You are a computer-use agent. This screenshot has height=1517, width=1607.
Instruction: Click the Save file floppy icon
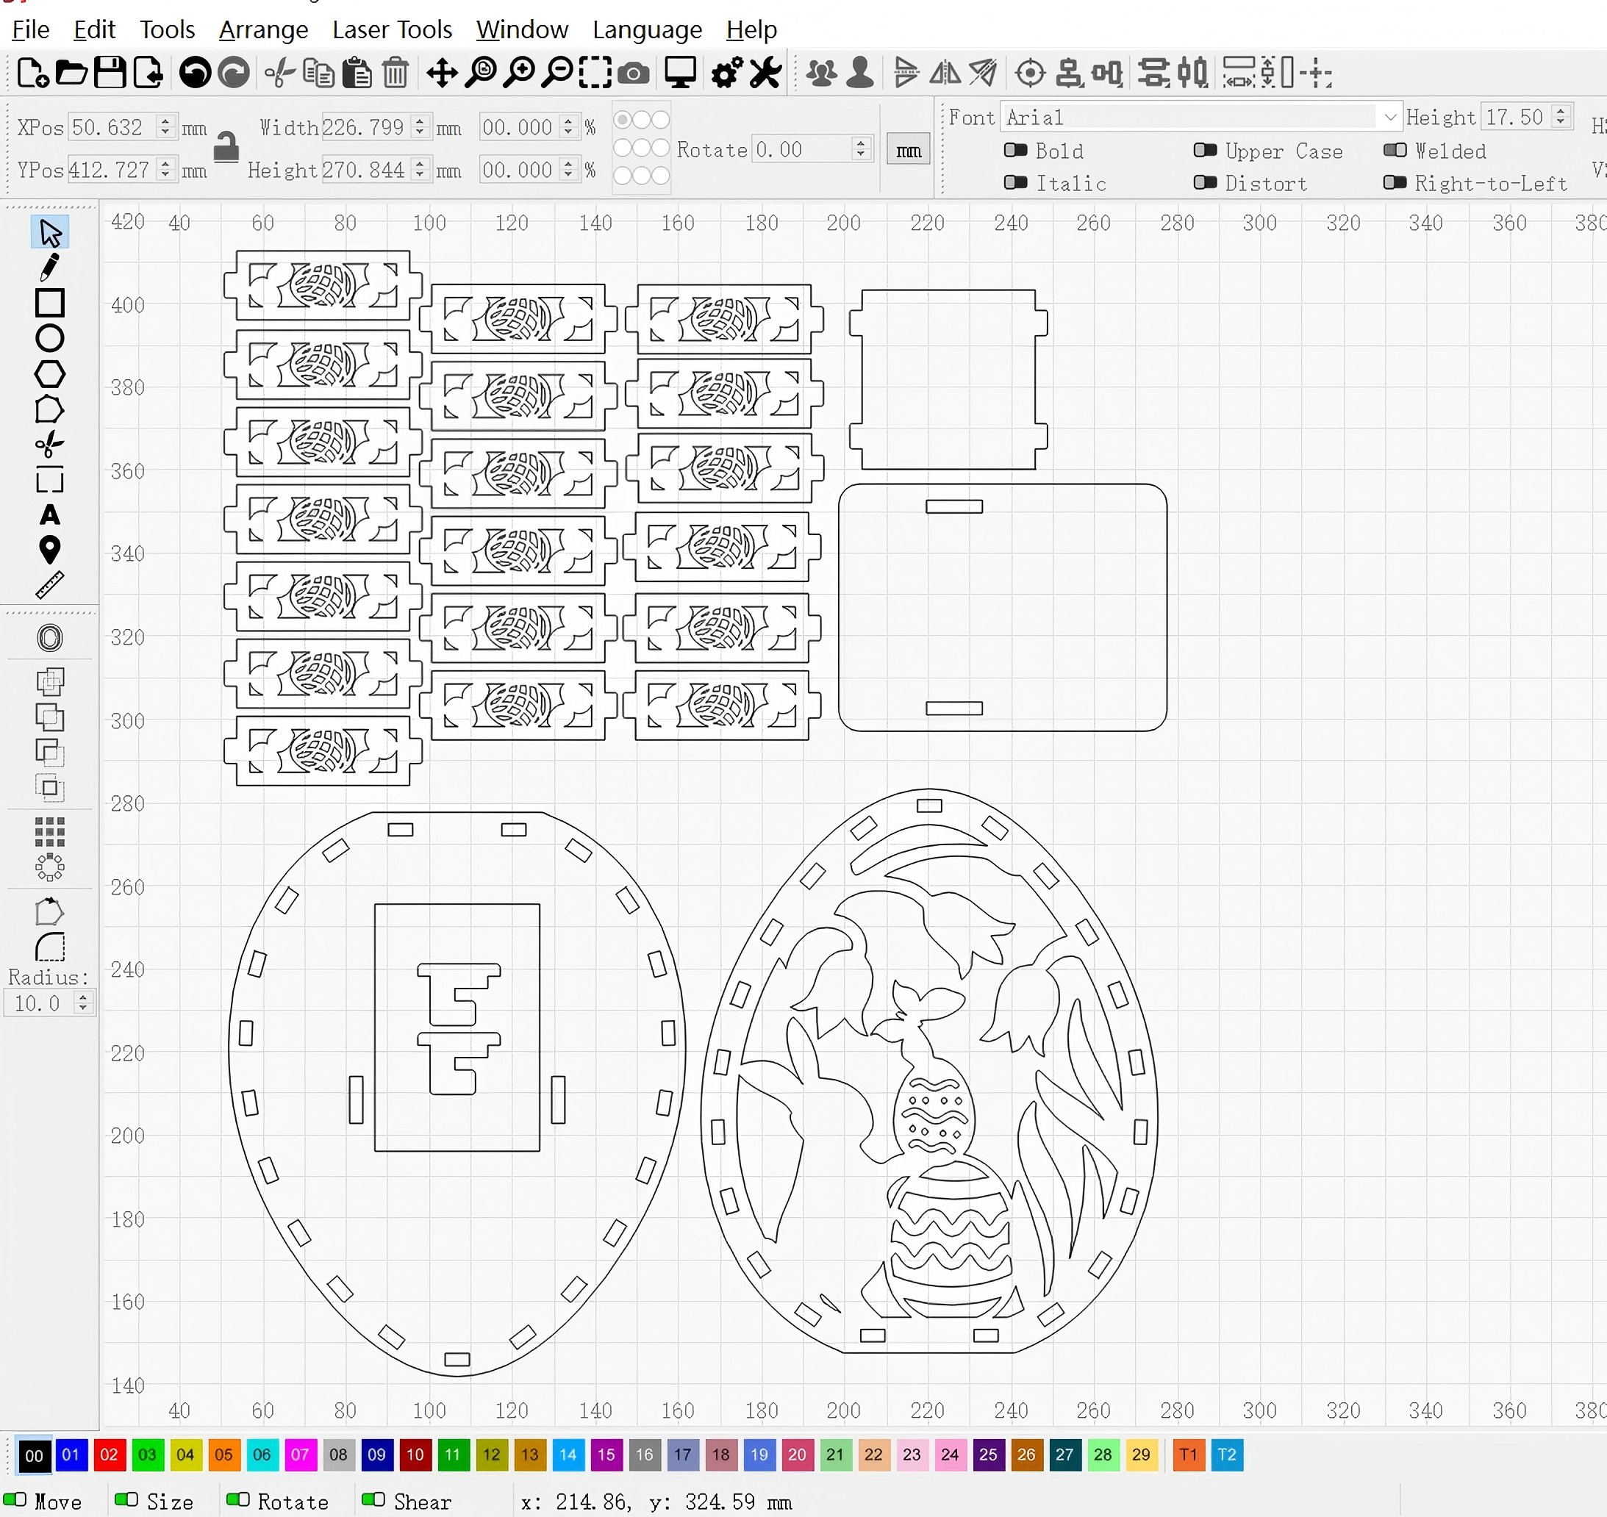click(110, 73)
